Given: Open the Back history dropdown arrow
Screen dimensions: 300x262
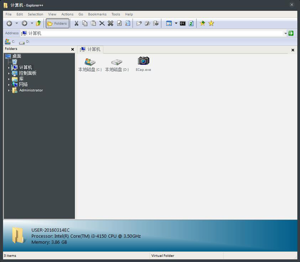Looking at the screenshot, I should pyautogui.click(x=16, y=23).
